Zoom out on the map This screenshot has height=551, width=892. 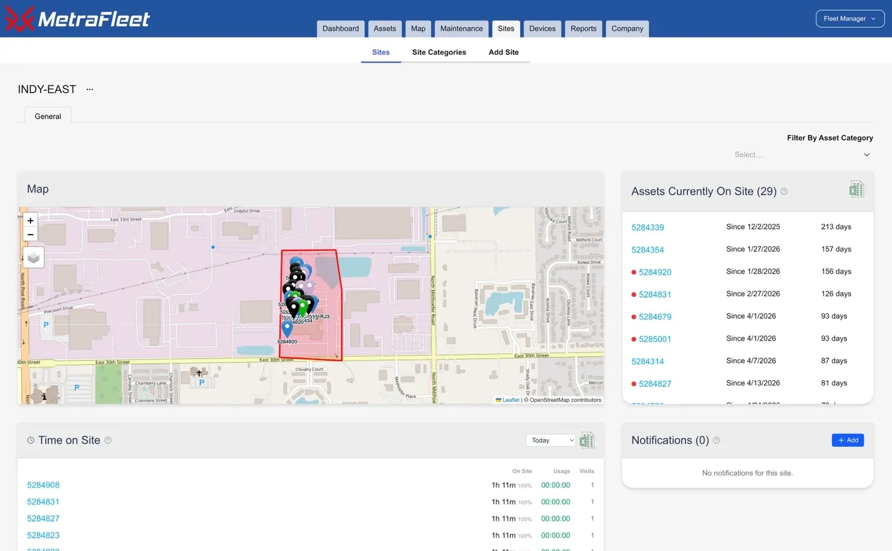click(31, 235)
